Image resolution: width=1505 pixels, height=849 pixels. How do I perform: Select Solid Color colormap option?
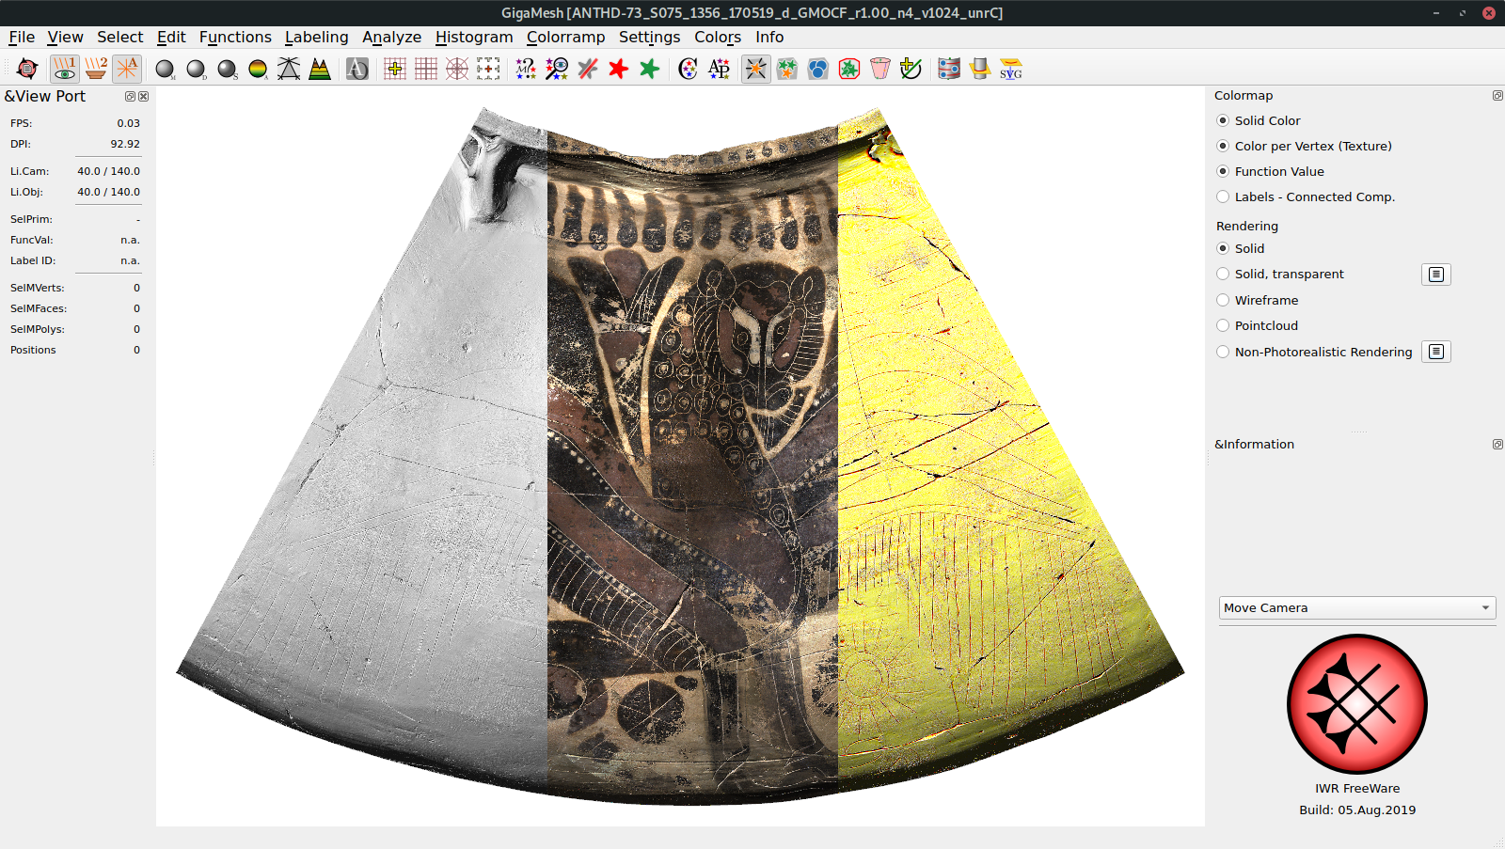pos(1259,120)
